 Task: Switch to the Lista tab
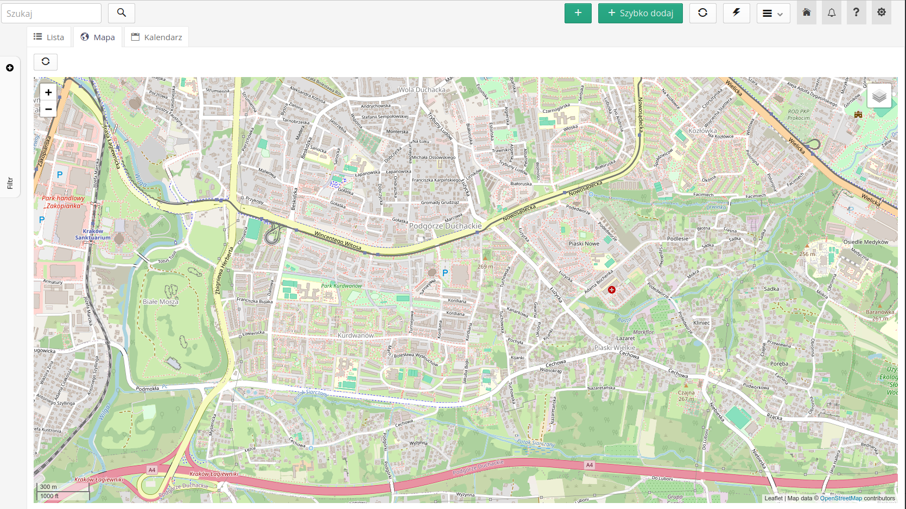pyautogui.click(x=49, y=37)
